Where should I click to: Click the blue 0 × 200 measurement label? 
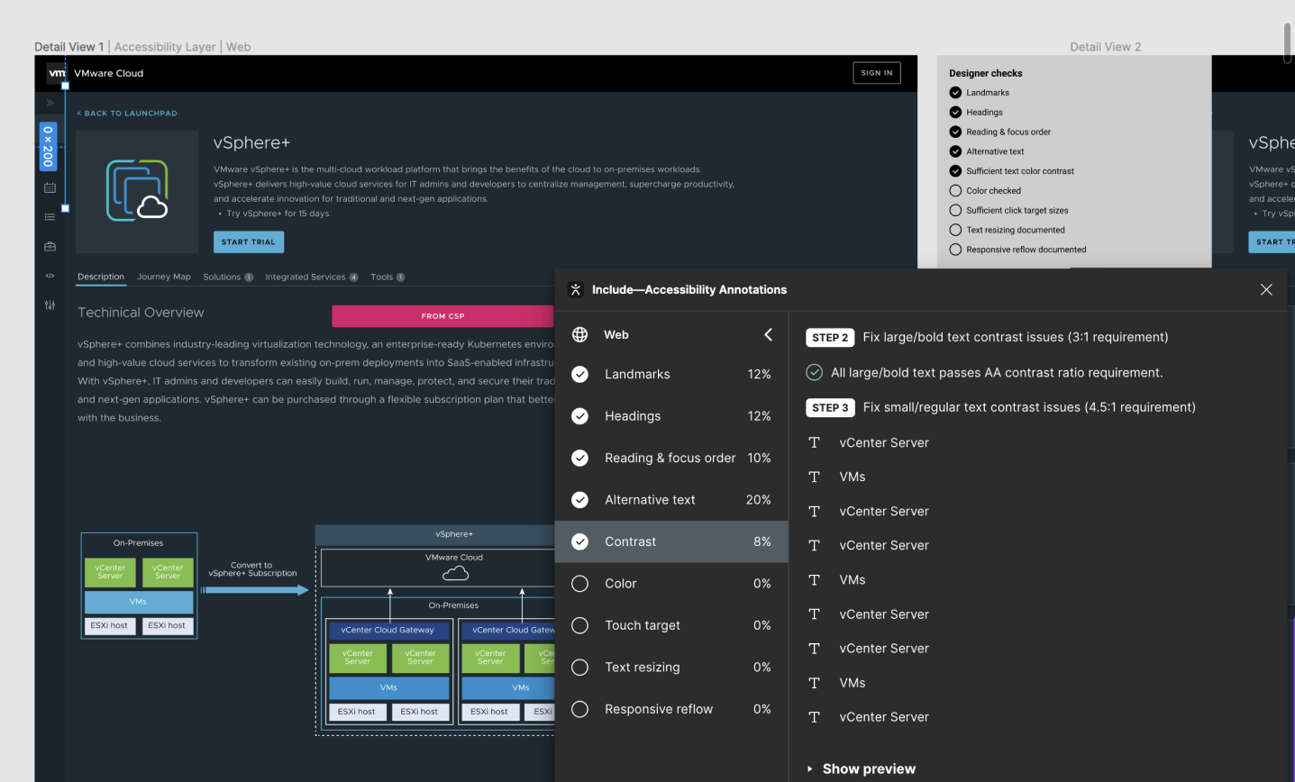[48, 147]
